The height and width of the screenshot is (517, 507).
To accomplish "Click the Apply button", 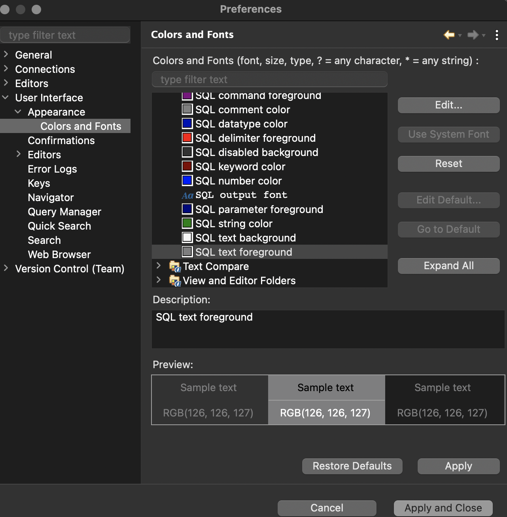I will tap(458, 466).
